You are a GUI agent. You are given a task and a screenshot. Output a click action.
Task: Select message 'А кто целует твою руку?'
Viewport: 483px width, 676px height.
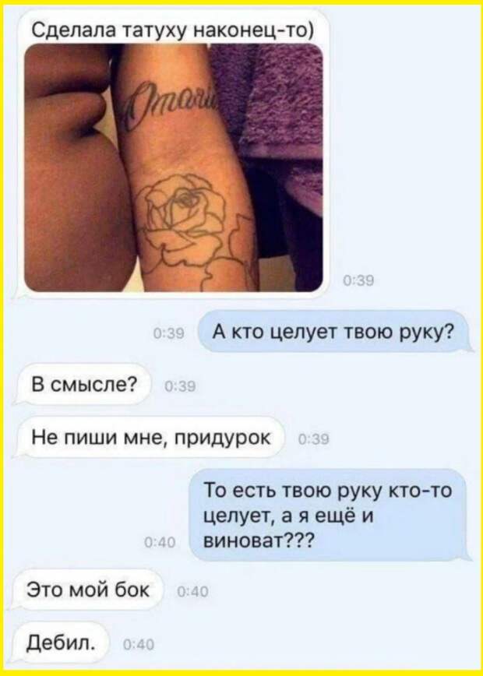(x=333, y=332)
